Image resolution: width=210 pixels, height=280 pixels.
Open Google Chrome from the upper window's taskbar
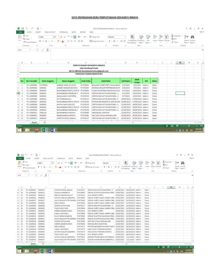(36, 131)
